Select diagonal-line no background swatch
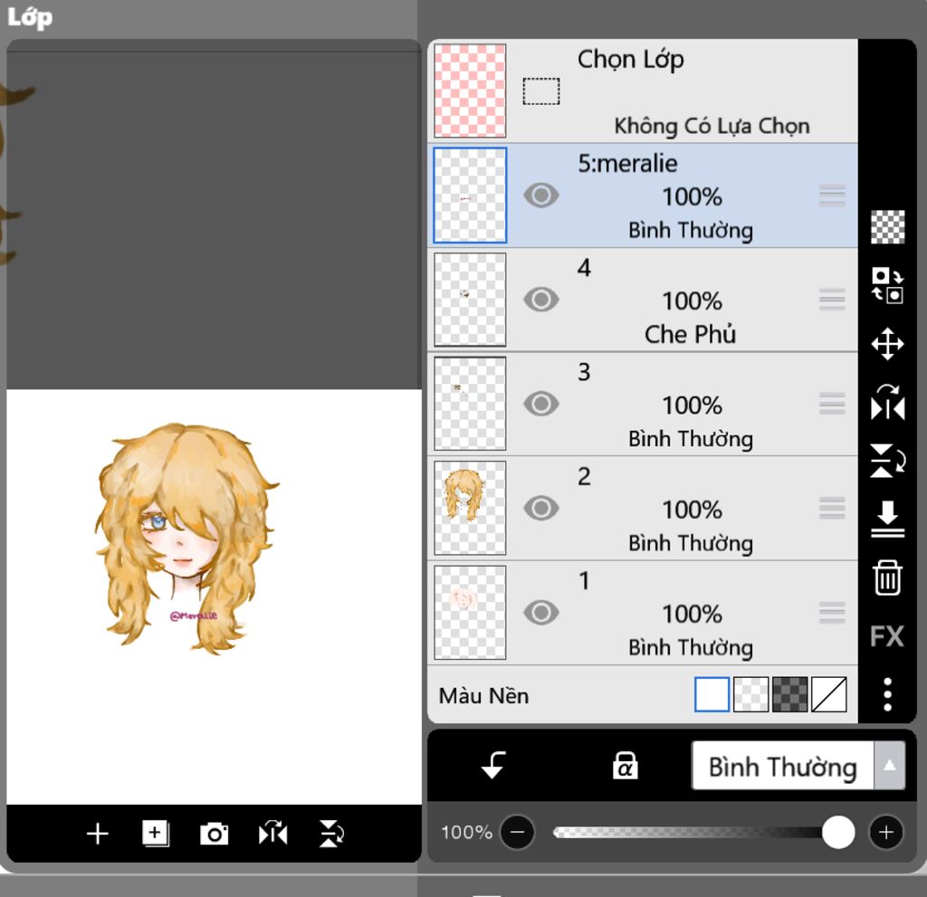The image size is (927, 897). point(829,694)
